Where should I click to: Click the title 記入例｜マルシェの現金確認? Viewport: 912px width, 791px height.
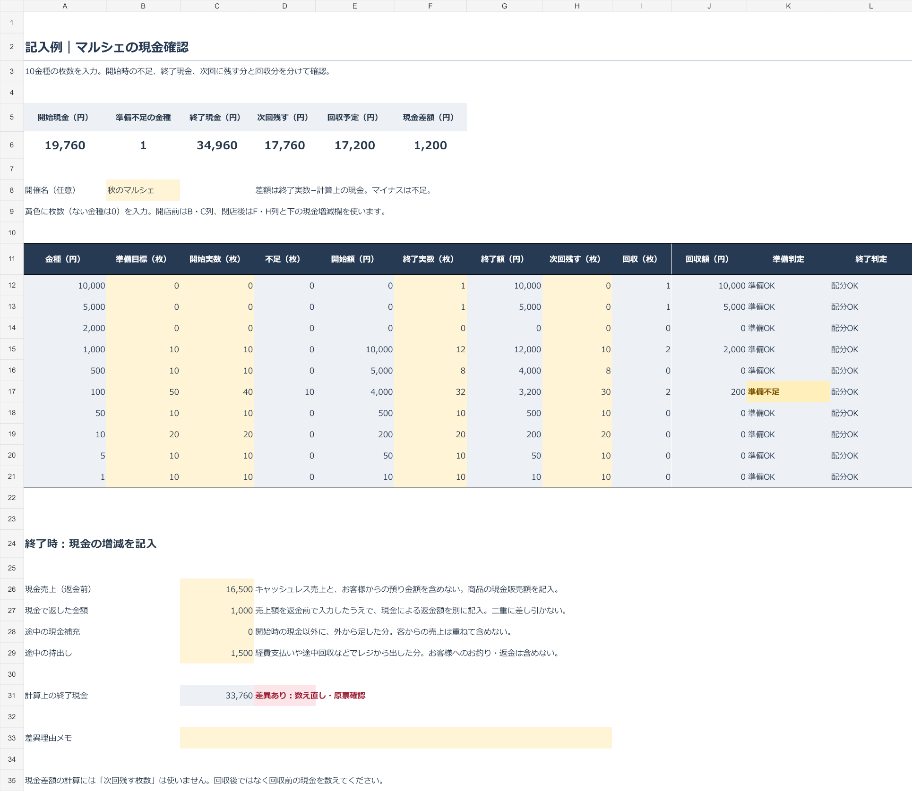click(107, 47)
